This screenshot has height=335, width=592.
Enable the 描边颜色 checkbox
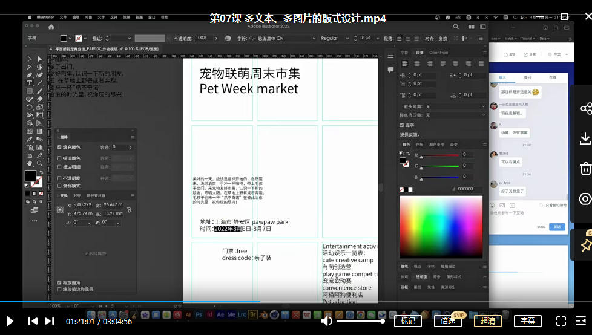tap(59, 158)
